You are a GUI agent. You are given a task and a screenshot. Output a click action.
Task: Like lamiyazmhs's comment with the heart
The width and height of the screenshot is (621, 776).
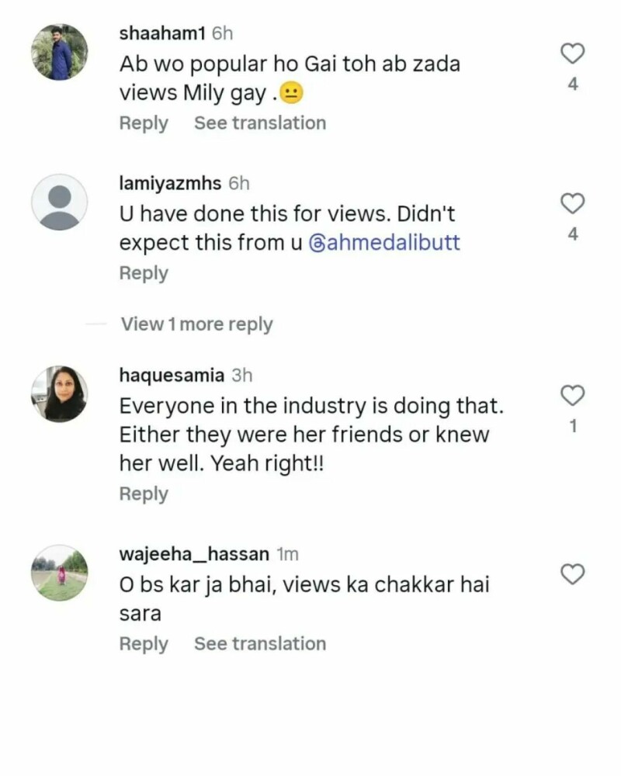572,204
